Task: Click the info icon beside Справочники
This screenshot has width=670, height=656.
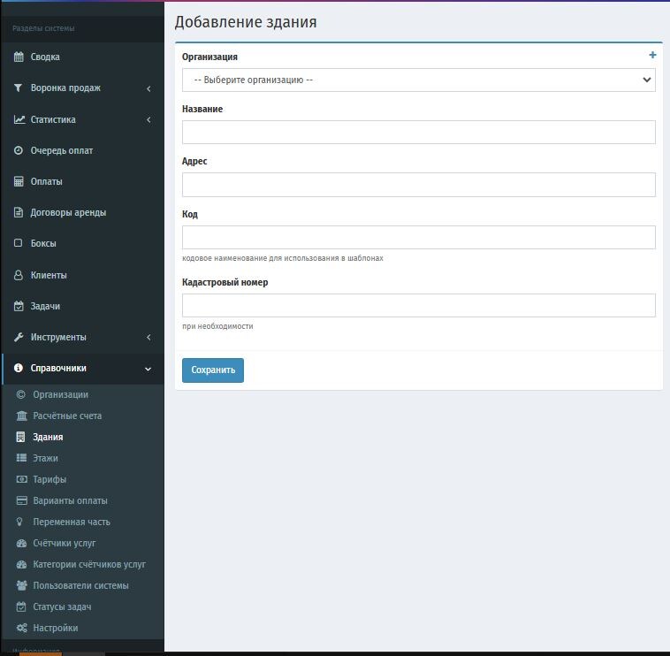Action: point(19,368)
